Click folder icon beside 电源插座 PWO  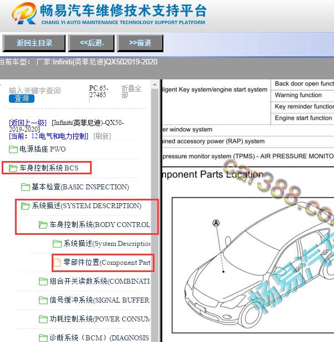click(x=13, y=149)
